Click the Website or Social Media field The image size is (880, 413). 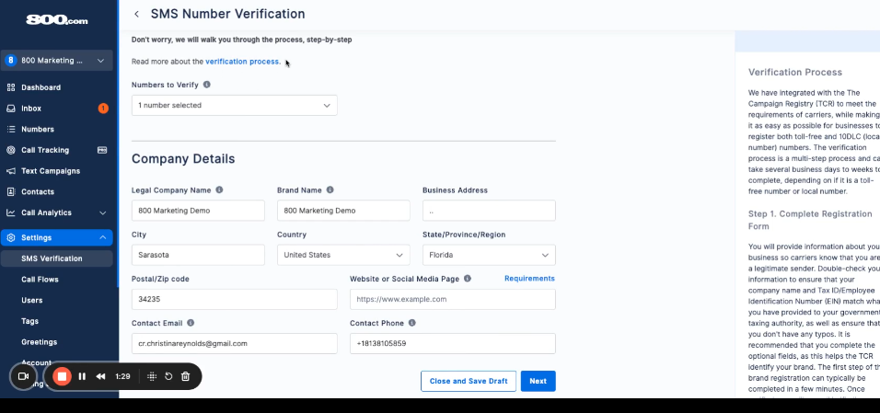pos(452,299)
